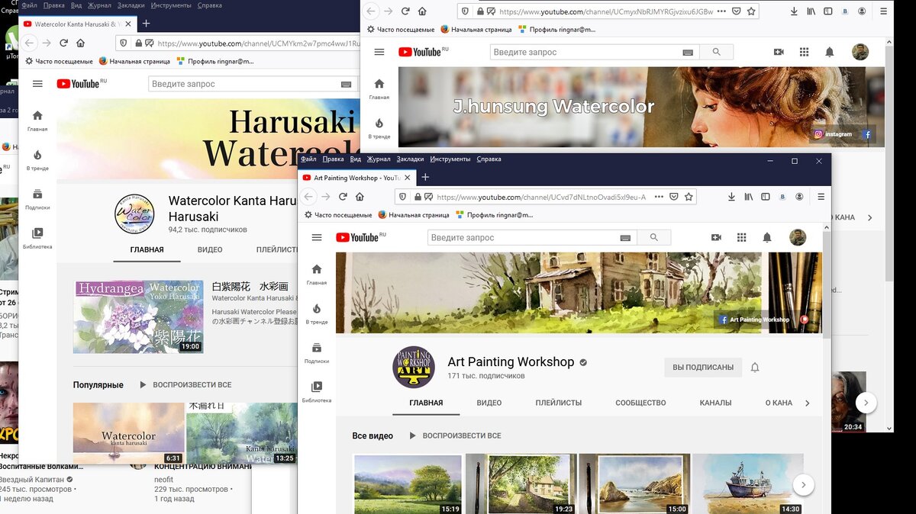Go to Главная sidebar item in Art Painting Workshop window
Viewport: 916px width, 514px height.
point(317,275)
